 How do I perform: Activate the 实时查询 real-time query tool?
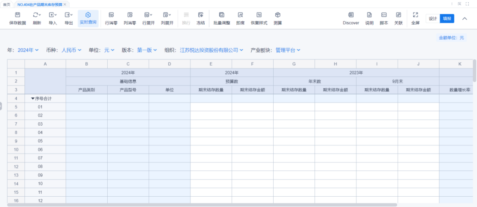click(88, 15)
